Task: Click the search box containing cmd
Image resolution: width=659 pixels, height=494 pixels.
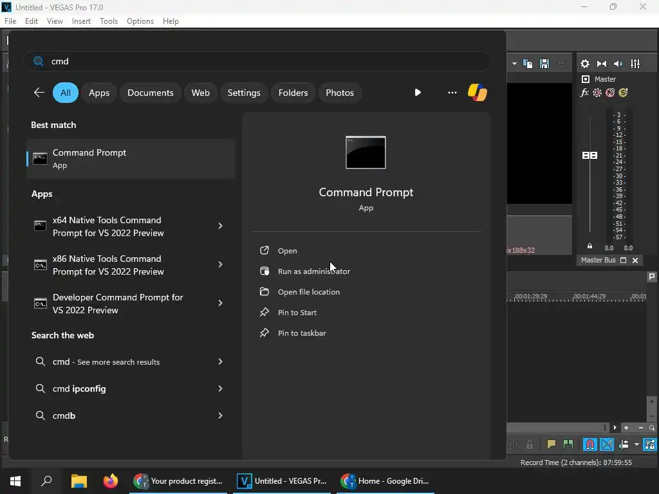Action: [x=257, y=61]
